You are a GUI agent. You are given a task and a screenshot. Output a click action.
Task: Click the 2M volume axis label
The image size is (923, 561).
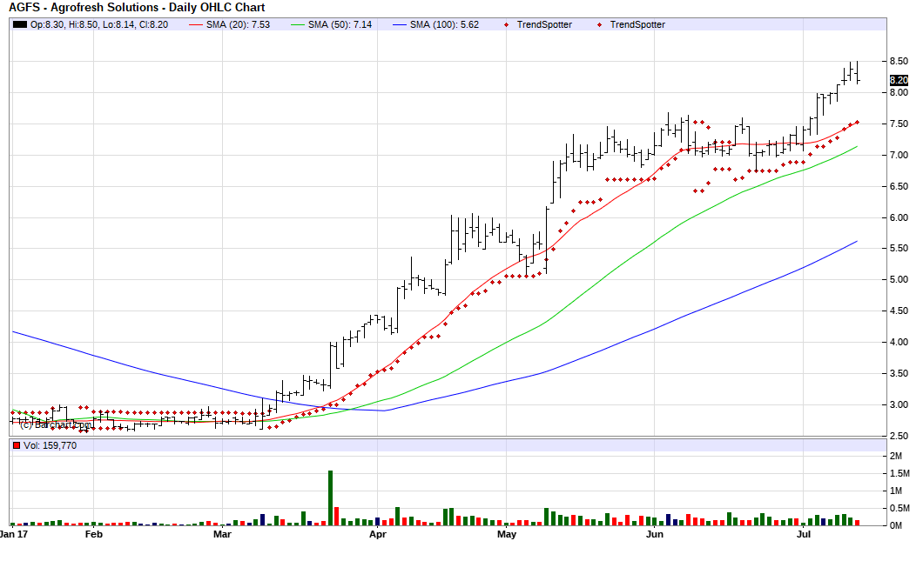point(896,457)
